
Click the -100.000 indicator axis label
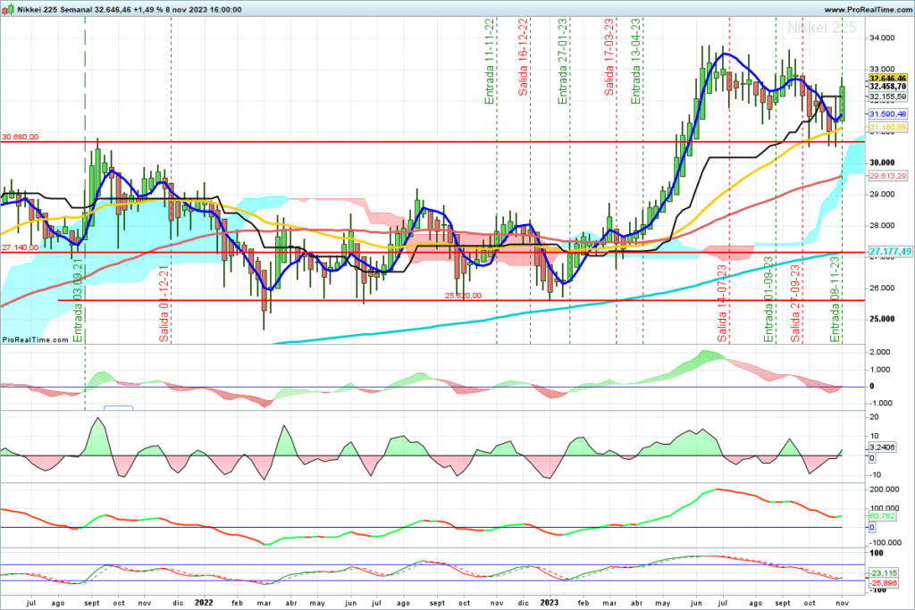(x=886, y=542)
